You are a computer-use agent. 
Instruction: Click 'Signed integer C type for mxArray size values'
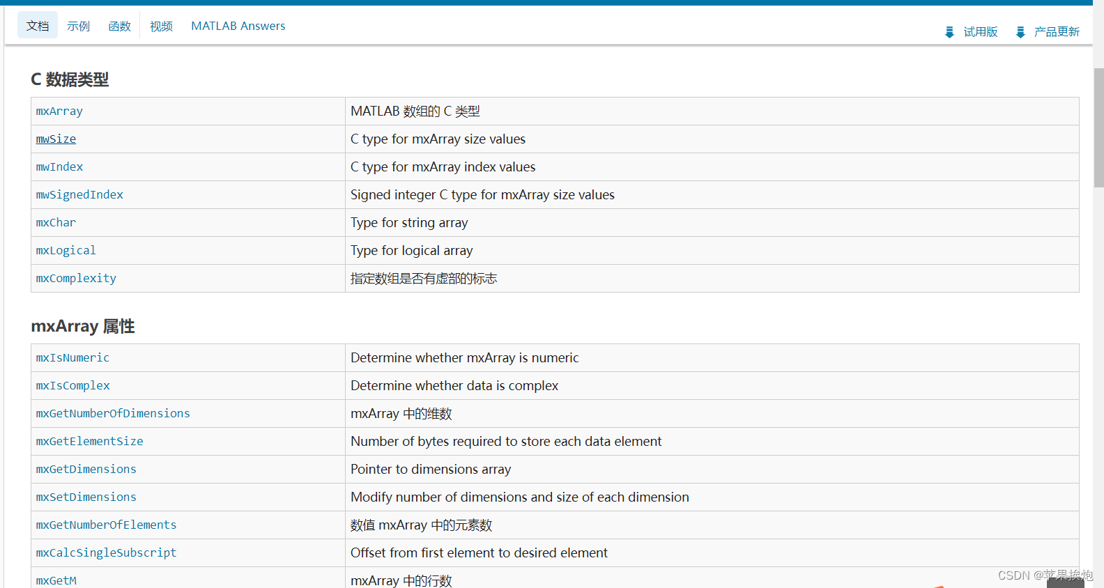click(482, 195)
